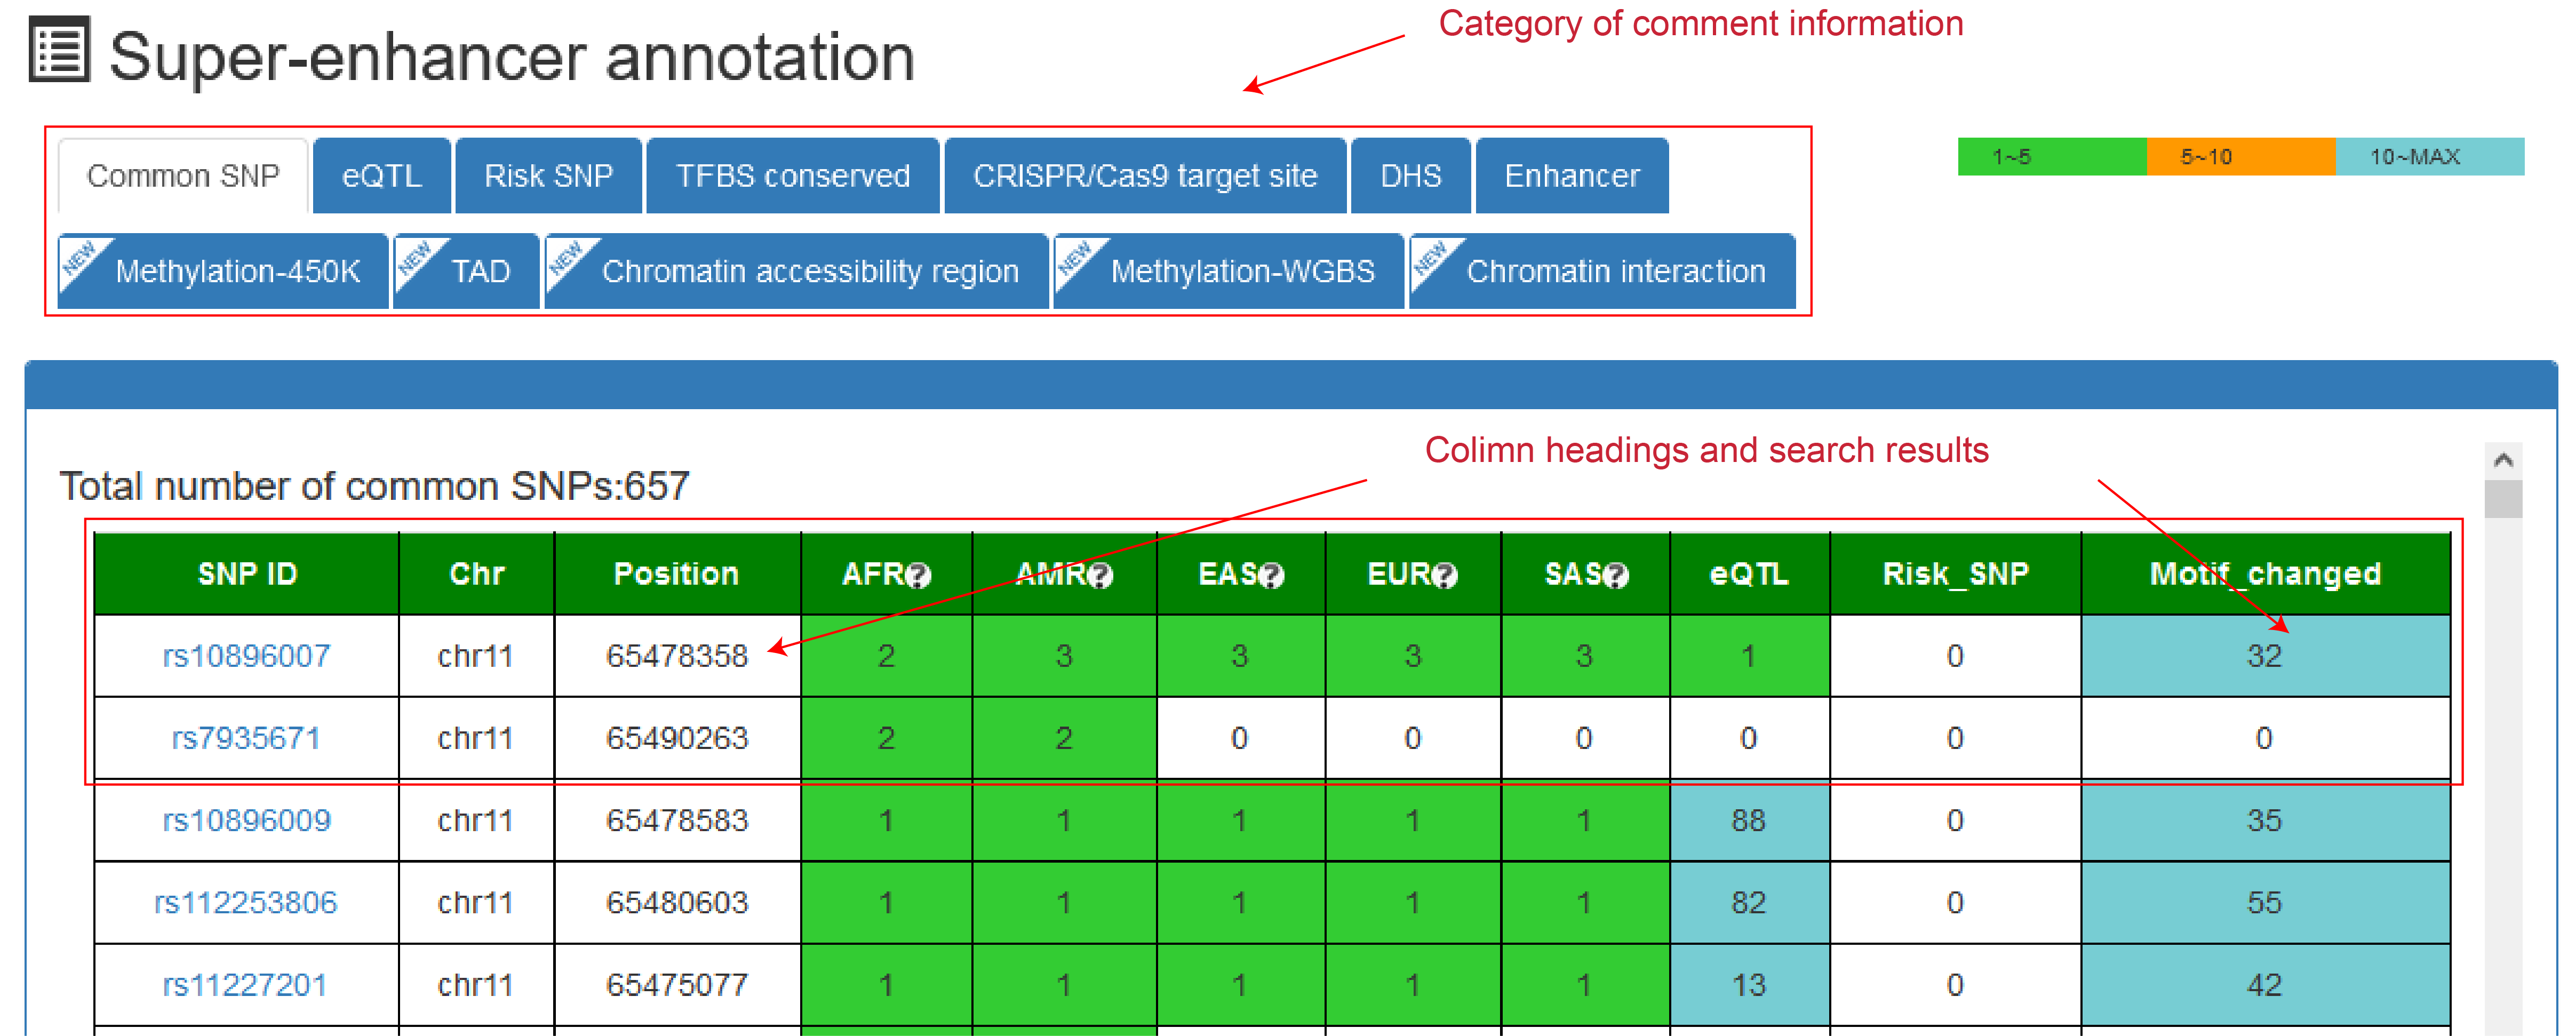Select the DHS tab
Screen dimensions: 2576x1036
tap(1410, 176)
